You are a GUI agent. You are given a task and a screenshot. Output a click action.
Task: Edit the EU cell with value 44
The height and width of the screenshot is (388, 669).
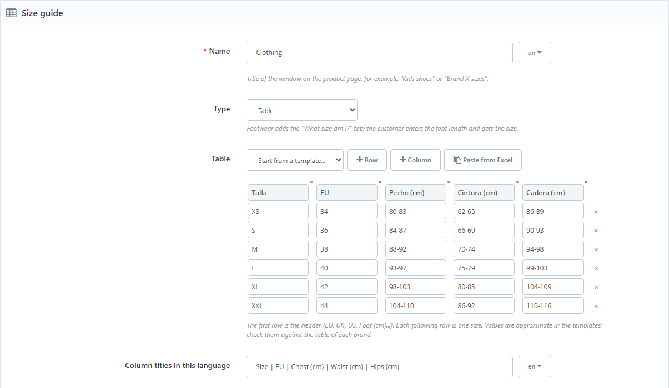point(347,305)
